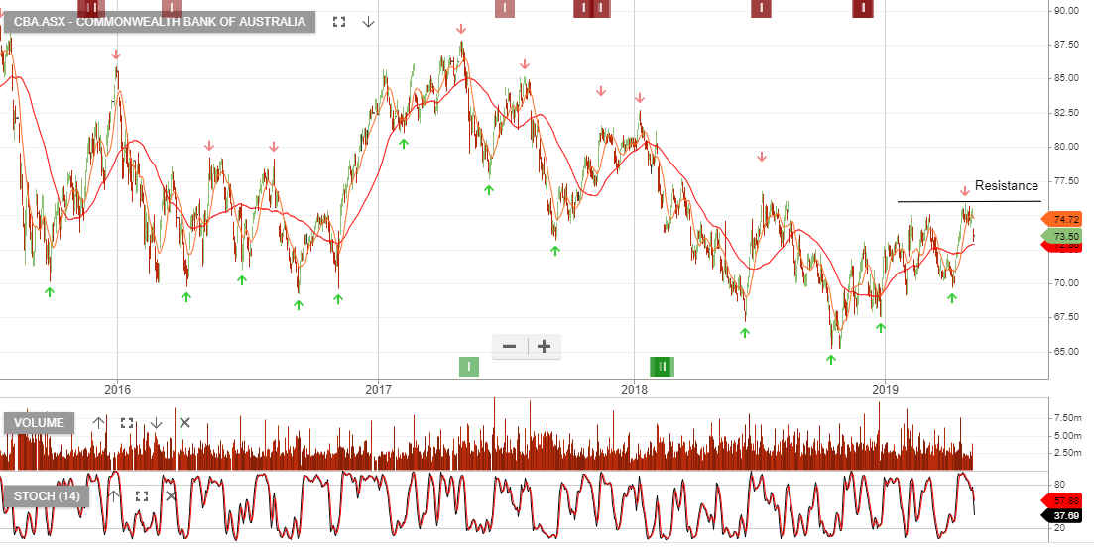The height and width of the screenshot is (548, 1094).
Task: Click the 2017 year label on time axis
Action: (378, 388)
